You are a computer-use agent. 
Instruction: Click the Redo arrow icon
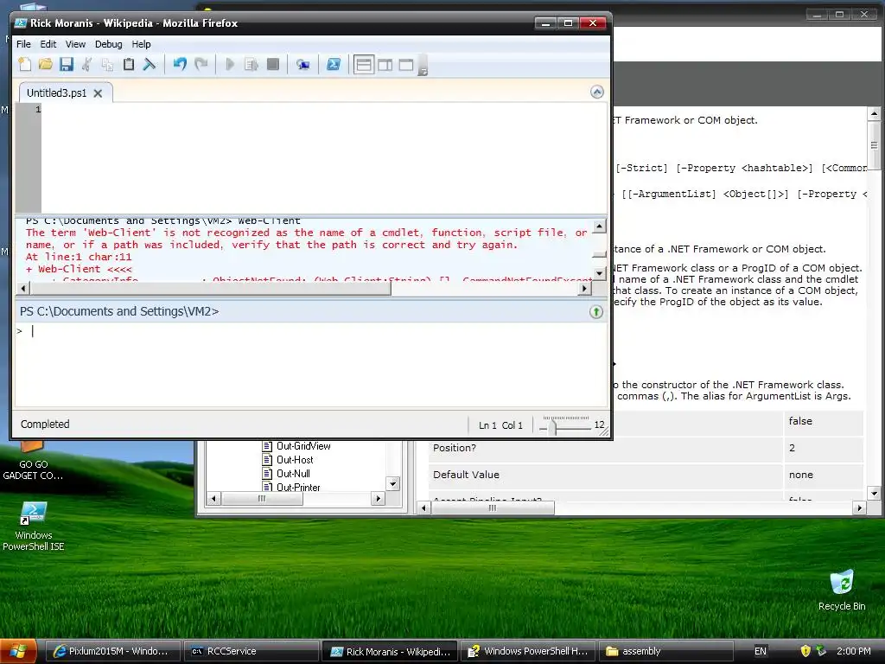point(201,64)
